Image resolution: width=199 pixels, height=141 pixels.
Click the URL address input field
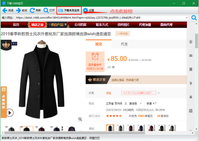[x=99, y=17]
